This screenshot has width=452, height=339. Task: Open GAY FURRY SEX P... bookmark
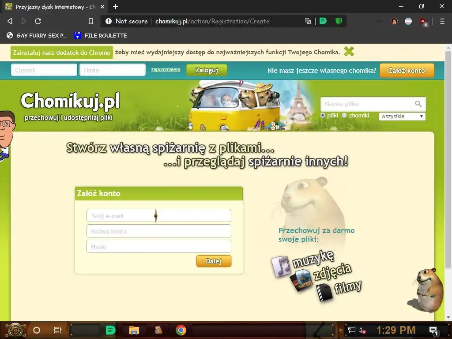click(37, 35)
